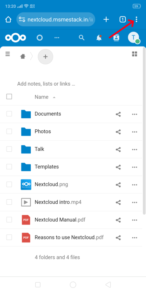The width and height of the screenshot is (146, 293).
Task: Open the notifications bell
Action: tap(99, 38)
